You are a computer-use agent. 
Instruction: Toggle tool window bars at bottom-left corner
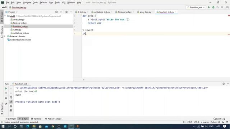pos(2,122)
